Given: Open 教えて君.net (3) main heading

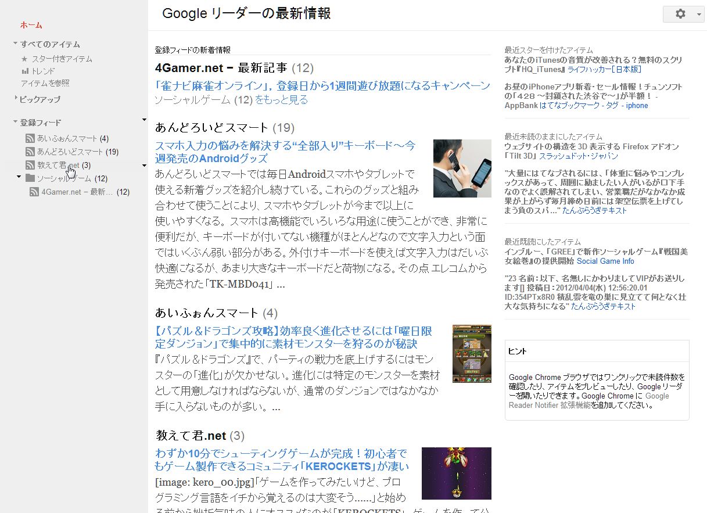Looking at the screenshot, I should (200, 435).
